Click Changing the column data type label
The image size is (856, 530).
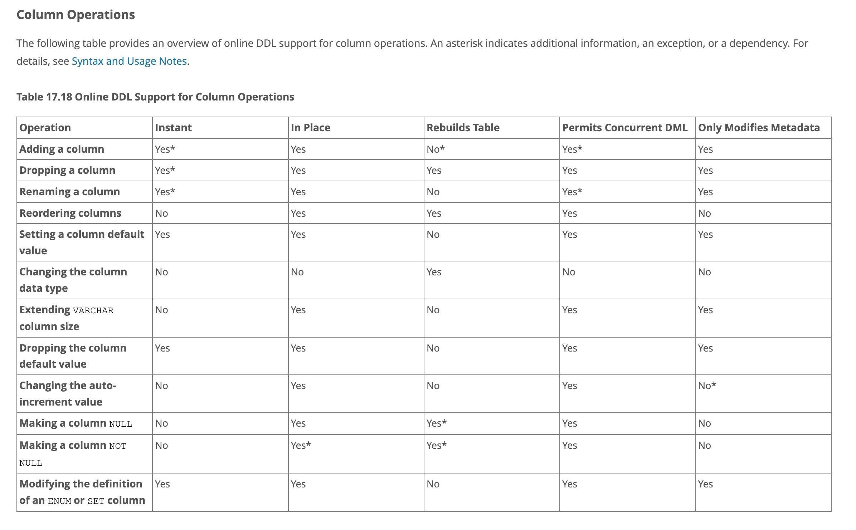pos(73,280)
